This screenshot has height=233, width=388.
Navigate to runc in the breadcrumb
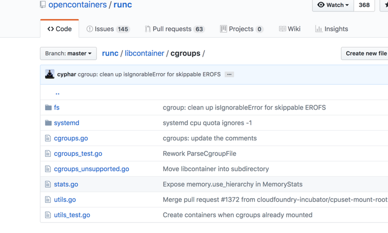110,53
